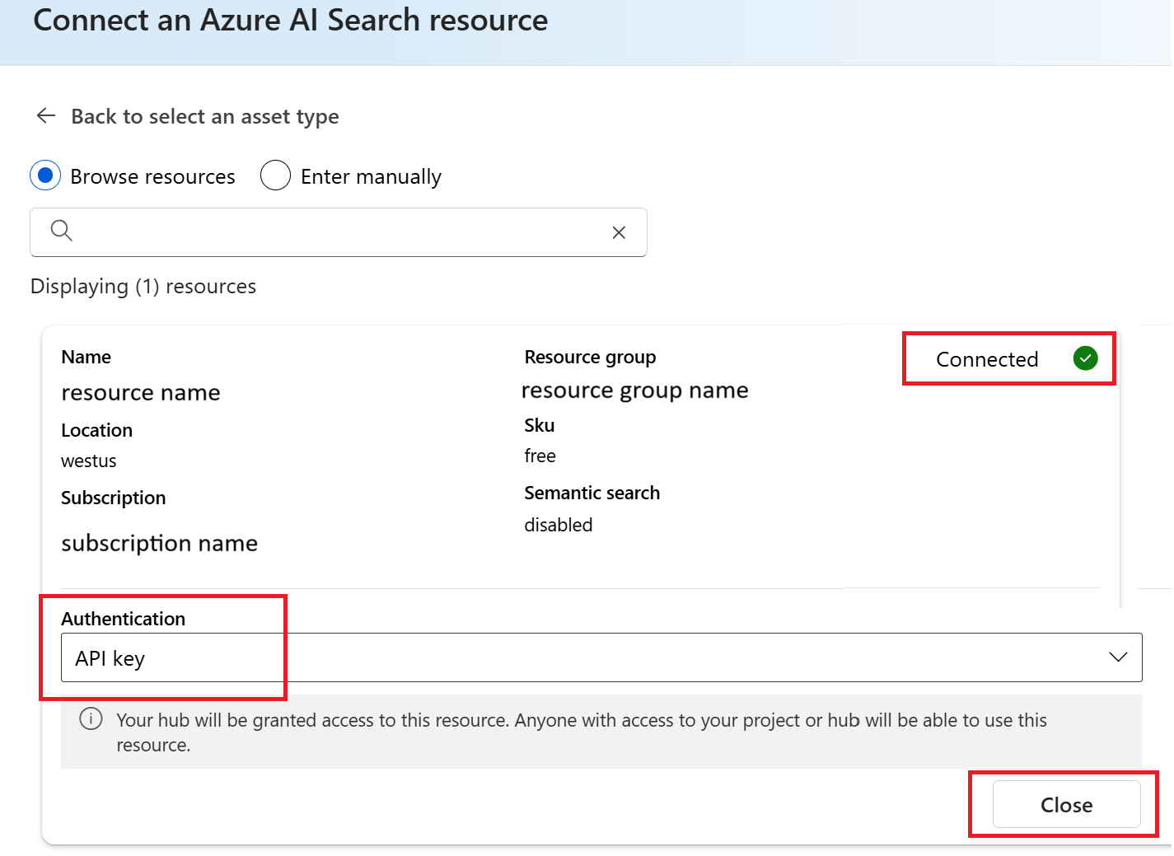Focus the resource search input field
This screenshot has height=856, width=1174.
338,232
